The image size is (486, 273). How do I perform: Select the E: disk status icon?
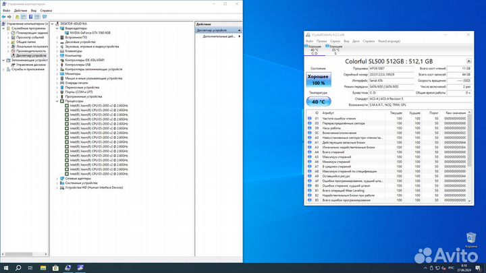335,49
